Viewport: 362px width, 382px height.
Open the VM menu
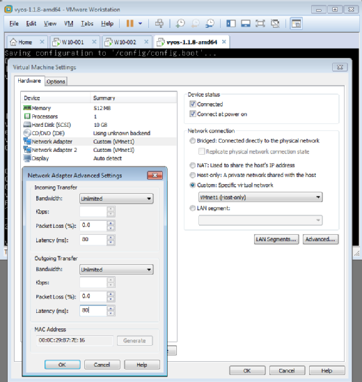tap(69, 24)
